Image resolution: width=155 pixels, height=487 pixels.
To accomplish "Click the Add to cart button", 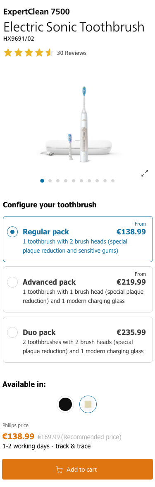I will click(x=78, y=469).
